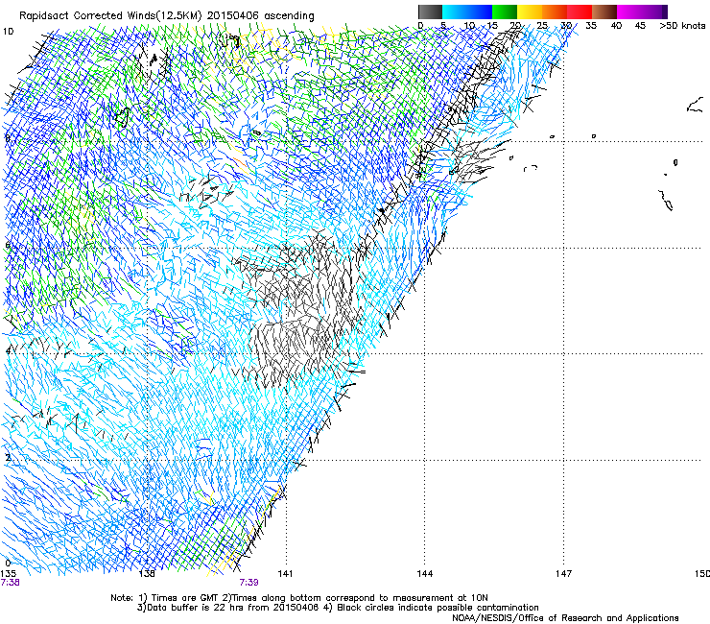Click the gray 0-5 knots legend color segment

pos(430,12)
